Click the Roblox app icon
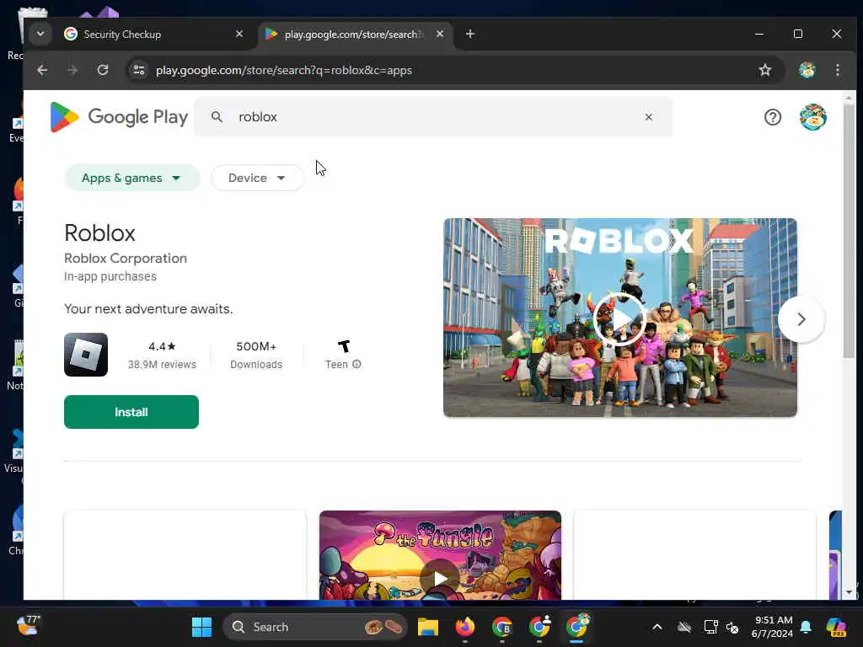This screenshot has height=647, width=863. (x=86, y=355)
